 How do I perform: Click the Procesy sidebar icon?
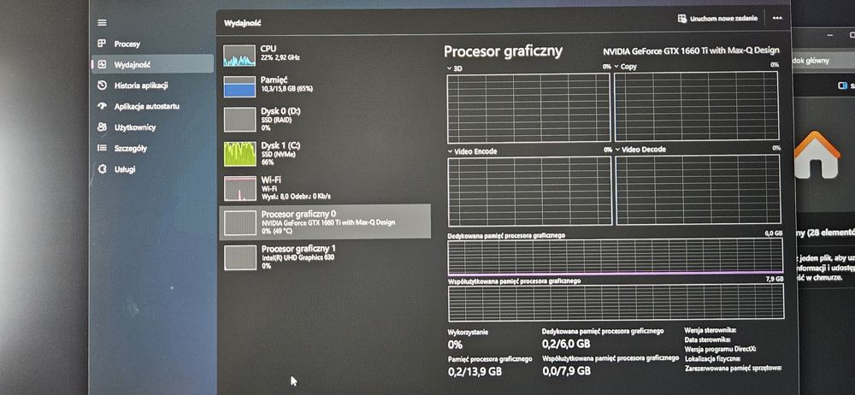[x=102, y=44]
